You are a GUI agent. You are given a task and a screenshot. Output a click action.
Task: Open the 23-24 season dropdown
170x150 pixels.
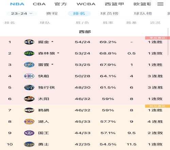[x=21, y=14]
